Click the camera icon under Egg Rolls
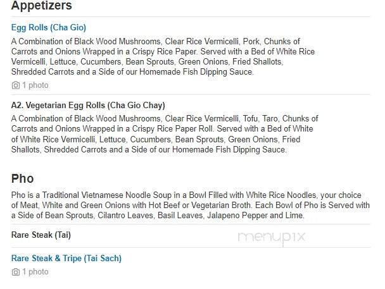This screenshot has height=289, width=385. coord(15,85)
